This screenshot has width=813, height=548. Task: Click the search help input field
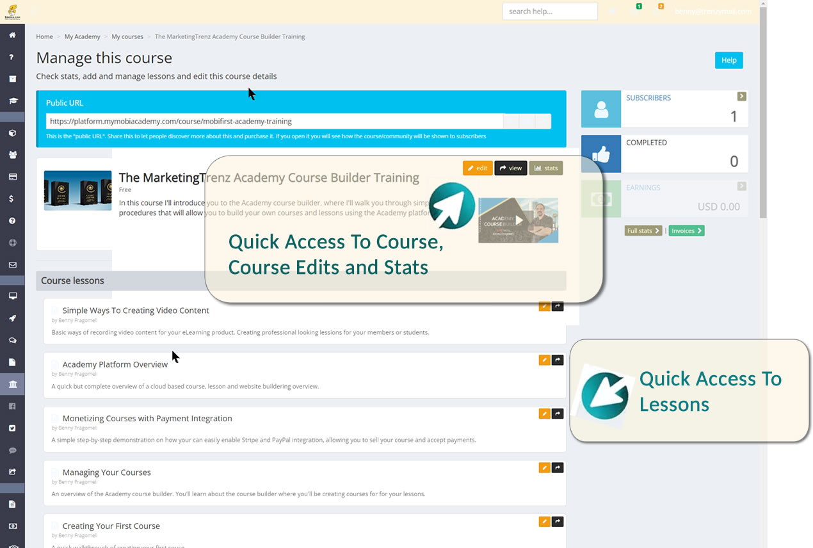point(549,12)
